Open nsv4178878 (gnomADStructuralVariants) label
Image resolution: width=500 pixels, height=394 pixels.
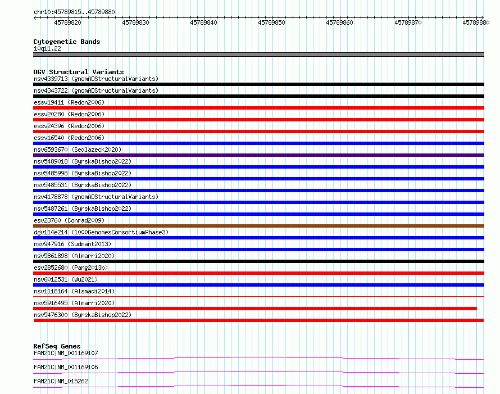click(96, 197)
